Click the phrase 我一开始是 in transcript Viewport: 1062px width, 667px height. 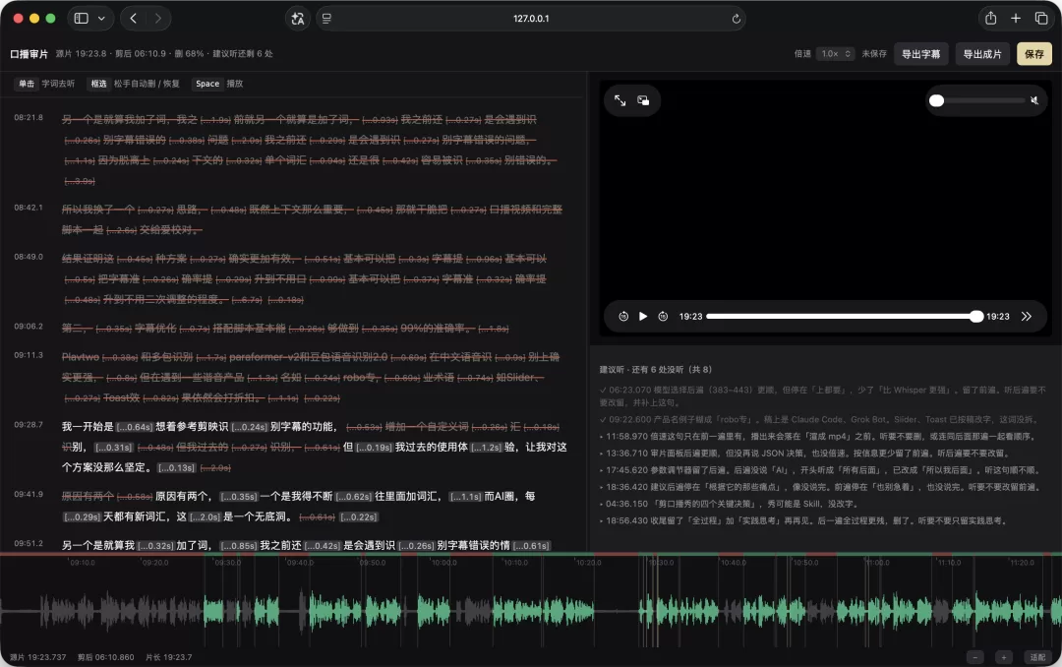[88, 427]
